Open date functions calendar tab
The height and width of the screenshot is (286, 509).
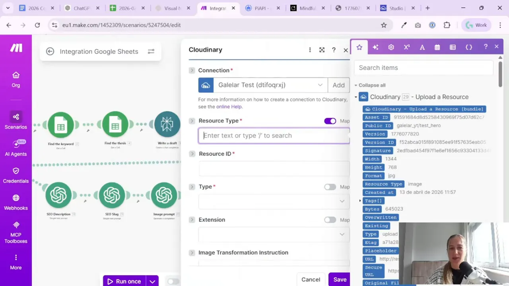437,47
